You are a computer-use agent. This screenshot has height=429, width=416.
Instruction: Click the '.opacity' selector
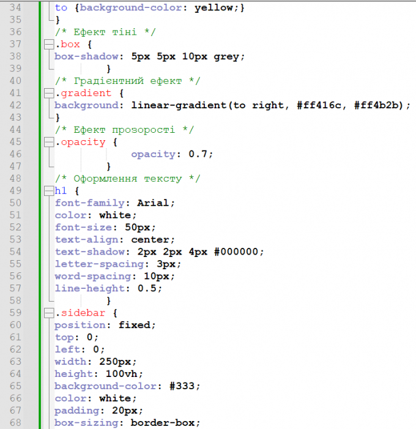pos(80,142)
